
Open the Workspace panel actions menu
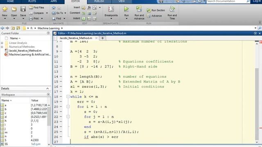coord(48,94)
